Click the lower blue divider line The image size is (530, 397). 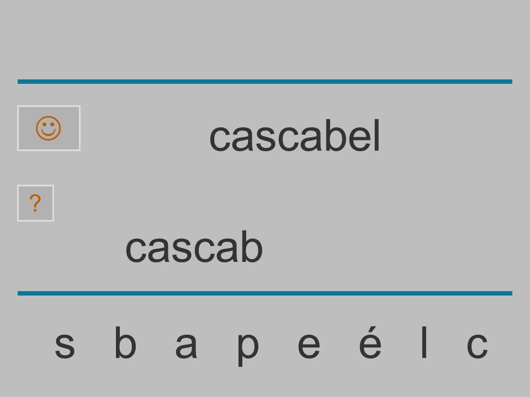coord(265,293)
